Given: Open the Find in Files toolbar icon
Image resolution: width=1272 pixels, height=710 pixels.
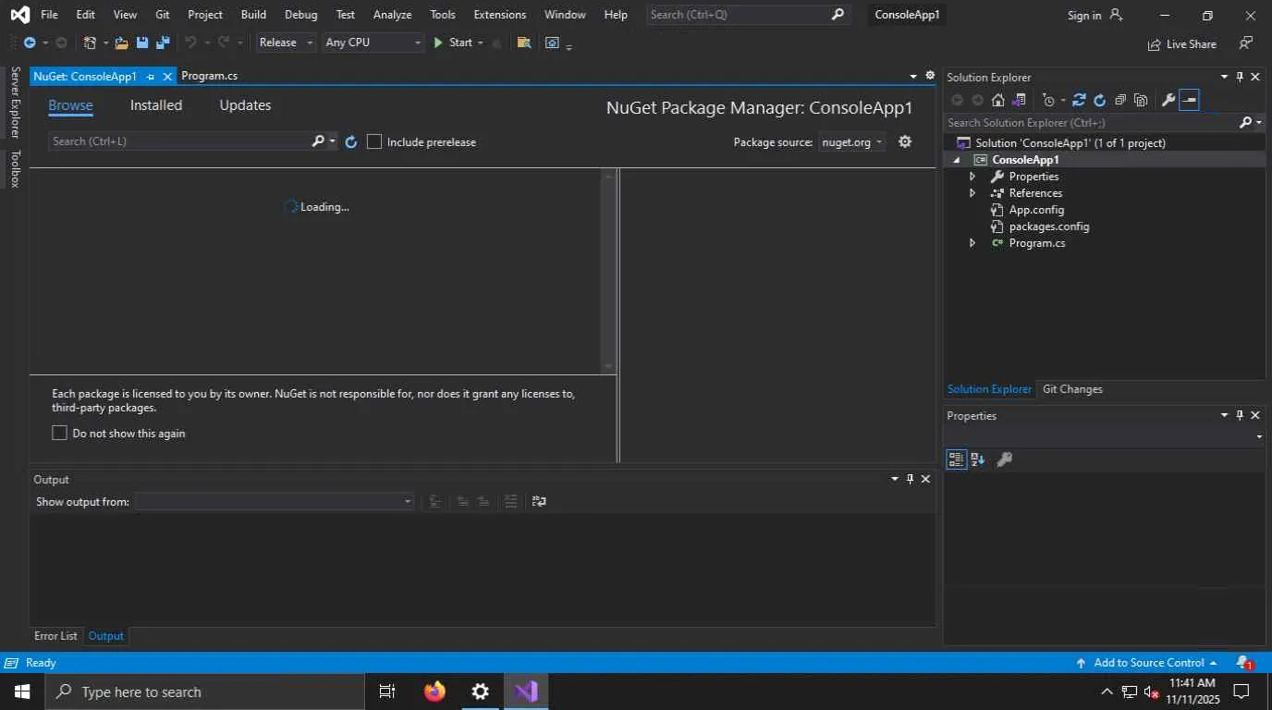Looking at the screenshot, I should 524,43.
